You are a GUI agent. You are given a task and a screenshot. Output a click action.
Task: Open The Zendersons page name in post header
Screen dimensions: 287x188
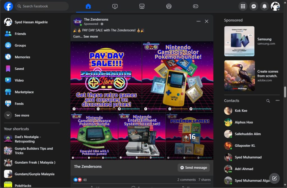[96, 19]
